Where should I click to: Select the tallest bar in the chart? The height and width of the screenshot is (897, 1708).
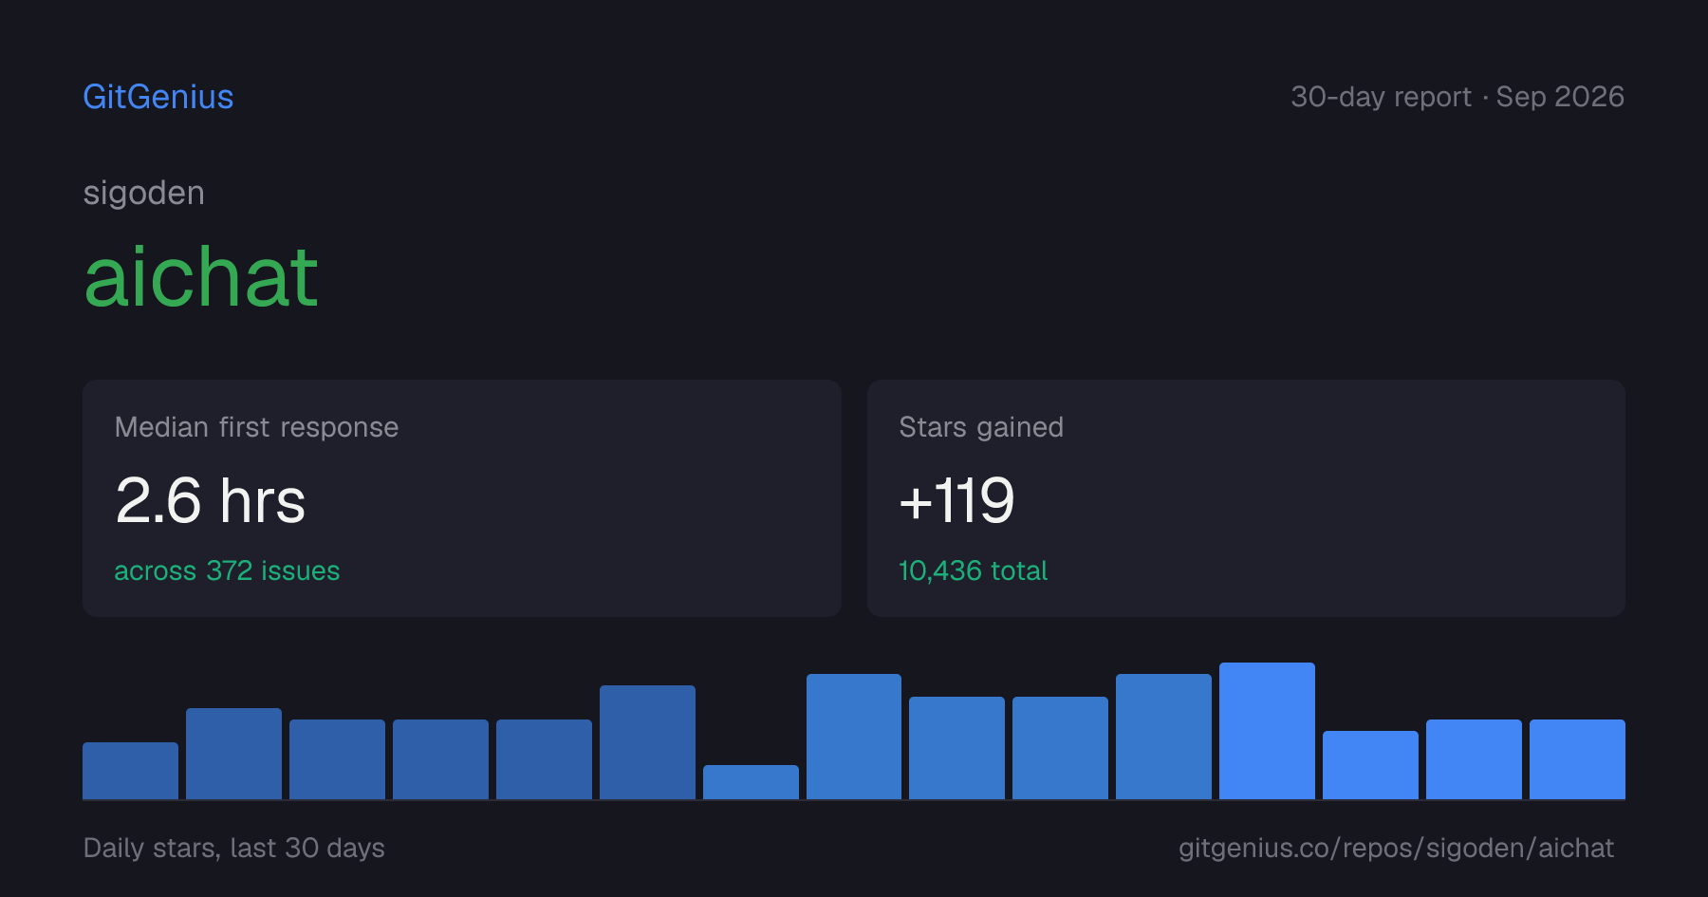click(1267, 731)
